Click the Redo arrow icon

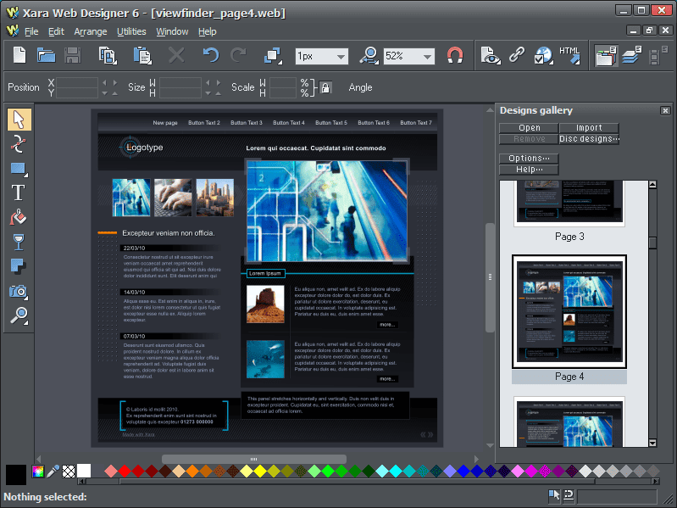[238, 56]
